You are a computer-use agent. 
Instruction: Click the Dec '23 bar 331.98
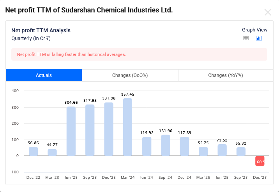point(109,129)
